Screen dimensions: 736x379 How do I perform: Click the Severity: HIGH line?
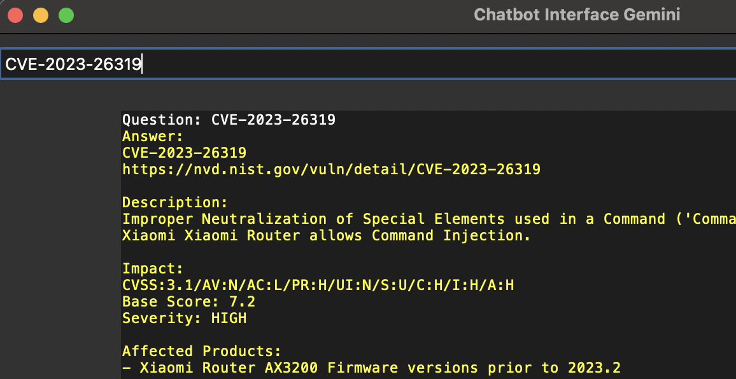tap(184, 318)
